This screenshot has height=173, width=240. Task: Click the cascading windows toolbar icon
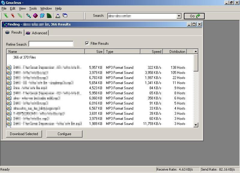(x=65, y=15)
